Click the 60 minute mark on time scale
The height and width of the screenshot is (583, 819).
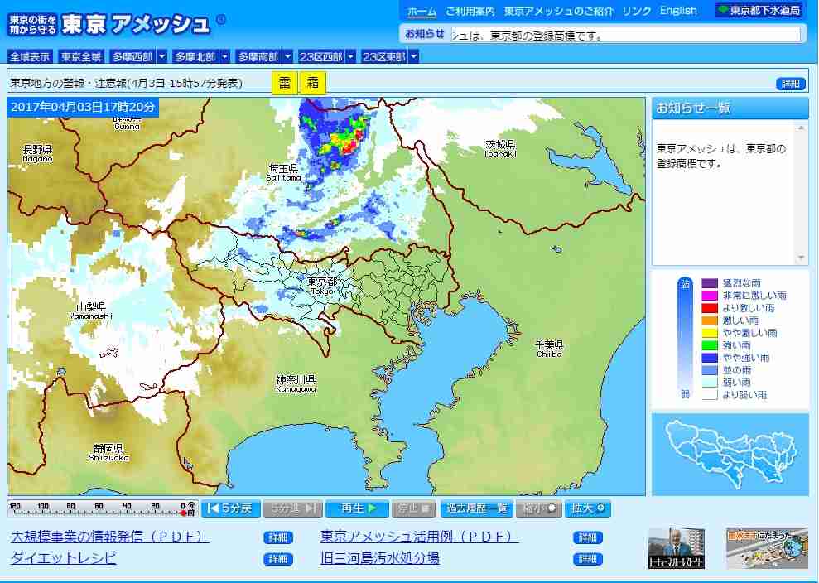[x=99, y=506]
